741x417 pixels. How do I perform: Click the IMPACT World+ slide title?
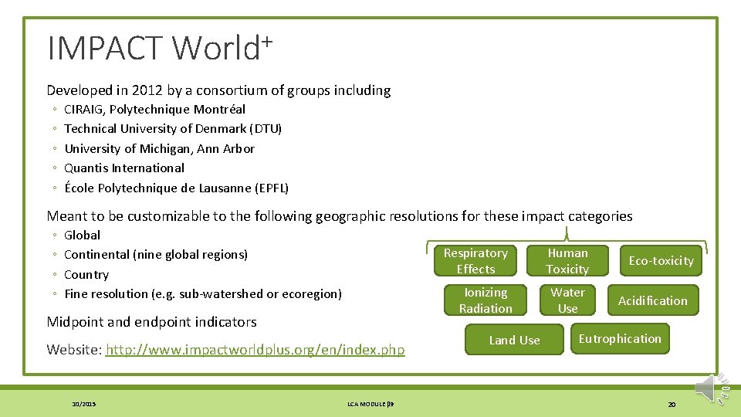pyautogui.click(x=160, y=47)
